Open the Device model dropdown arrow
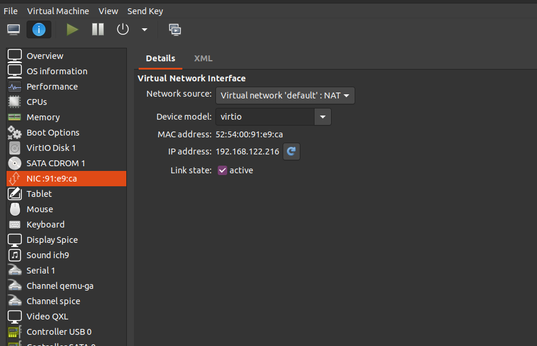 (323, 117)
